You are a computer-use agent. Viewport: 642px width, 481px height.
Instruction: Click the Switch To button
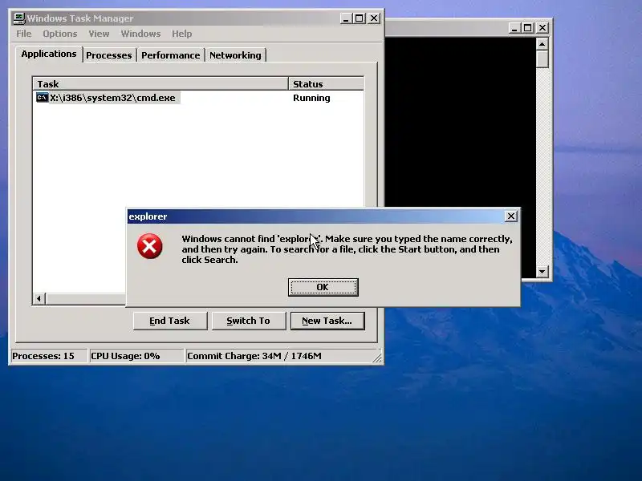pyautogui.click(x=249, y=321)
